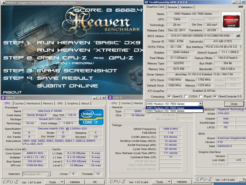The height and width of the screenshot is (185, 246).
Task: Open the About tab in first CPU-Z
Action: pos(85,103)
